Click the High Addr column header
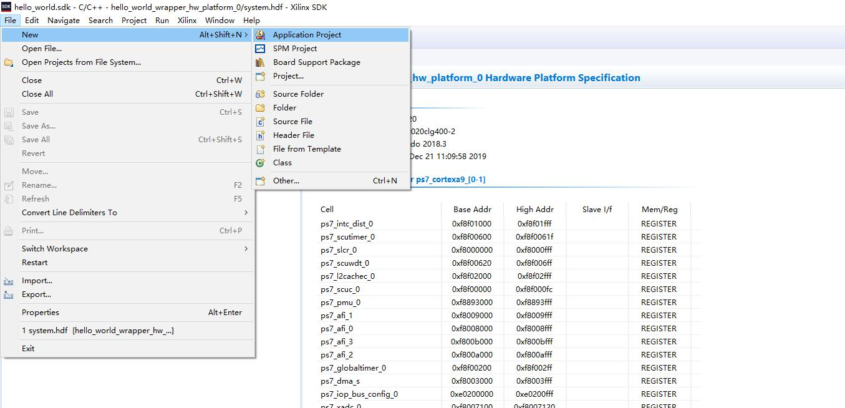The height and width of the screenshot is (408, 845). pyautogui.click(x=534, y=210)
